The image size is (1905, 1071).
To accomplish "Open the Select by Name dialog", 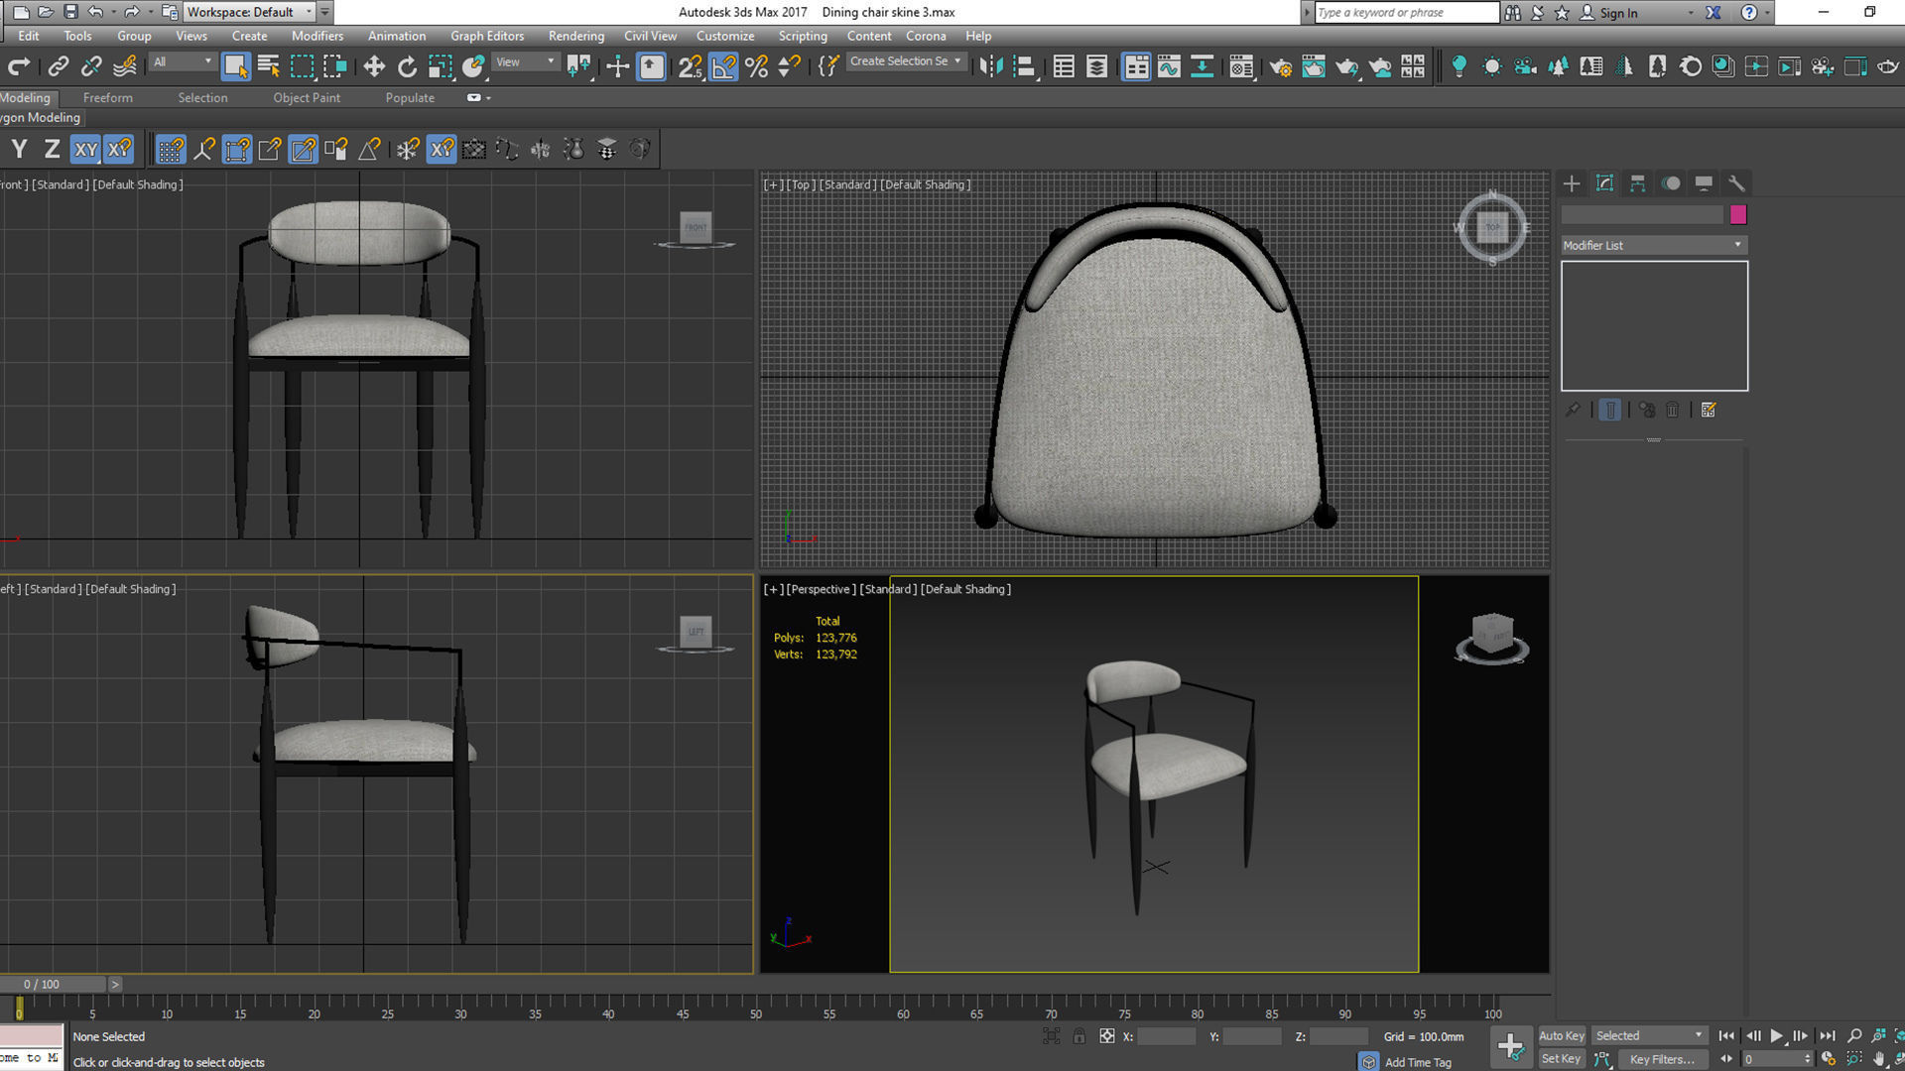I will pyautogui.click(x=269, y=66).
